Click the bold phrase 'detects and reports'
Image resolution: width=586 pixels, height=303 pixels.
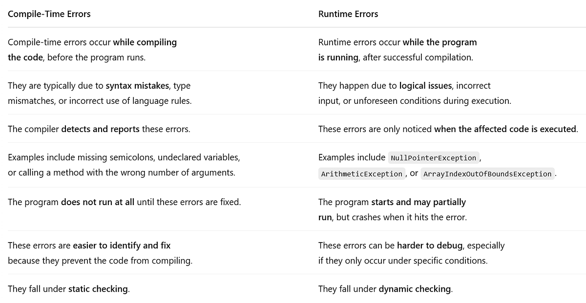coord(100,129)
